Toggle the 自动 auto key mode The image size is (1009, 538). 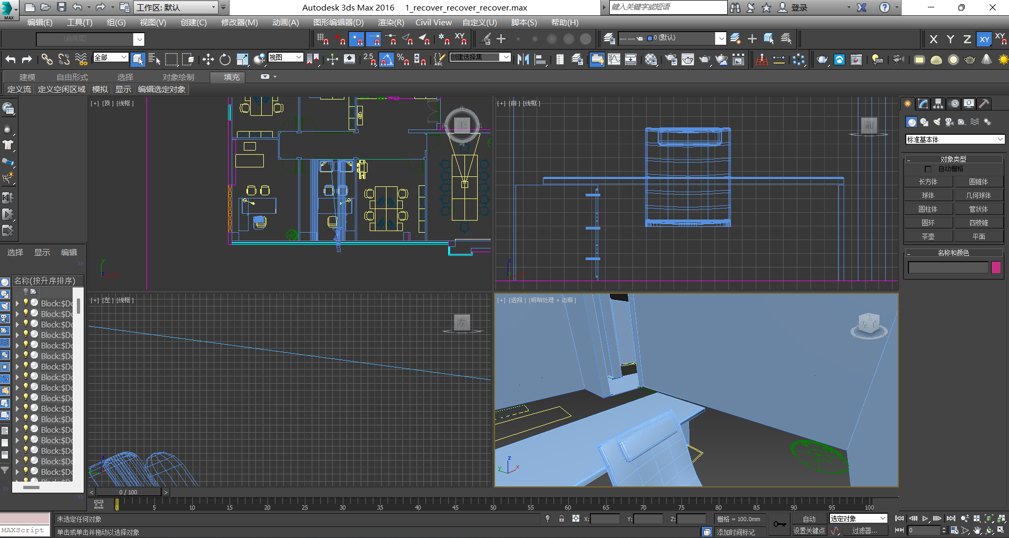809,519
